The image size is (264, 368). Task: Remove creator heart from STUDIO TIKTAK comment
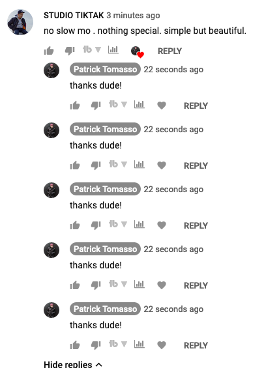(137, 51)
